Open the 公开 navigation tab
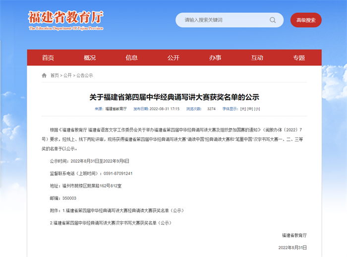347x257 pixels. [173, 58]
